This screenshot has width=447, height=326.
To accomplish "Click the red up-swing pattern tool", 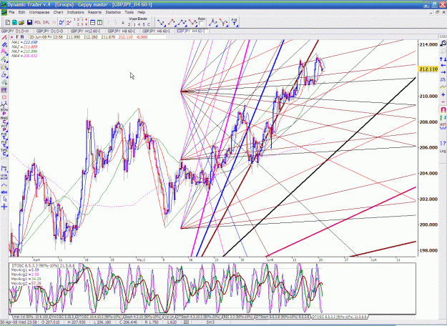I will 172,22.
